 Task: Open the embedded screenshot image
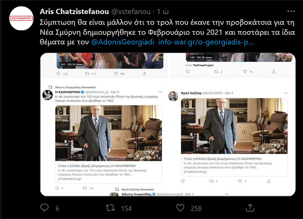click(168, 124)
